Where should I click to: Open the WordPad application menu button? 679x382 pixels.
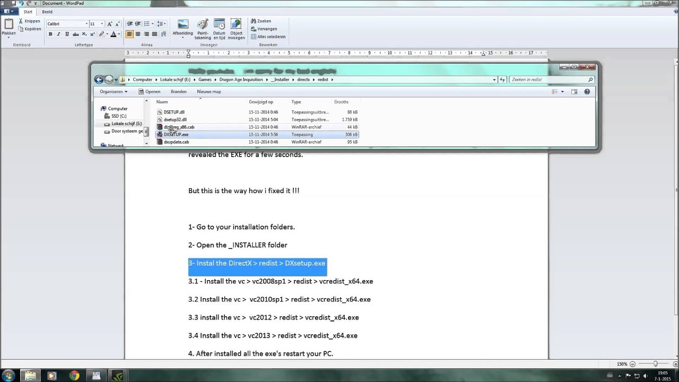click(8, 12)
